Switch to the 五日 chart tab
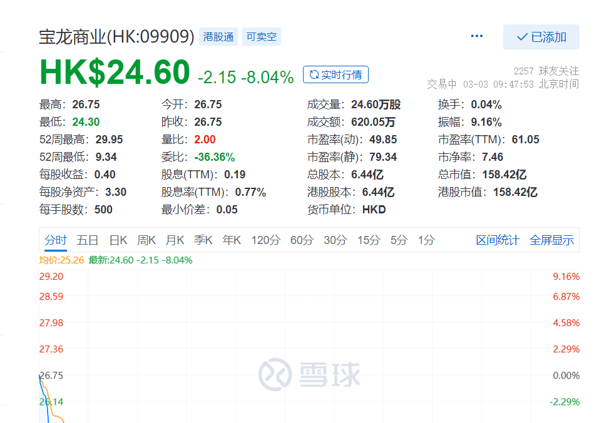 click(x=88, y=240)
